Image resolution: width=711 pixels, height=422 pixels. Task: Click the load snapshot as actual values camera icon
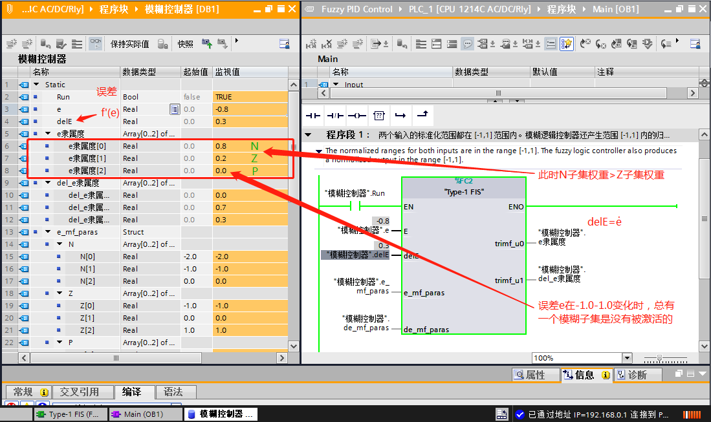[207, 44]
